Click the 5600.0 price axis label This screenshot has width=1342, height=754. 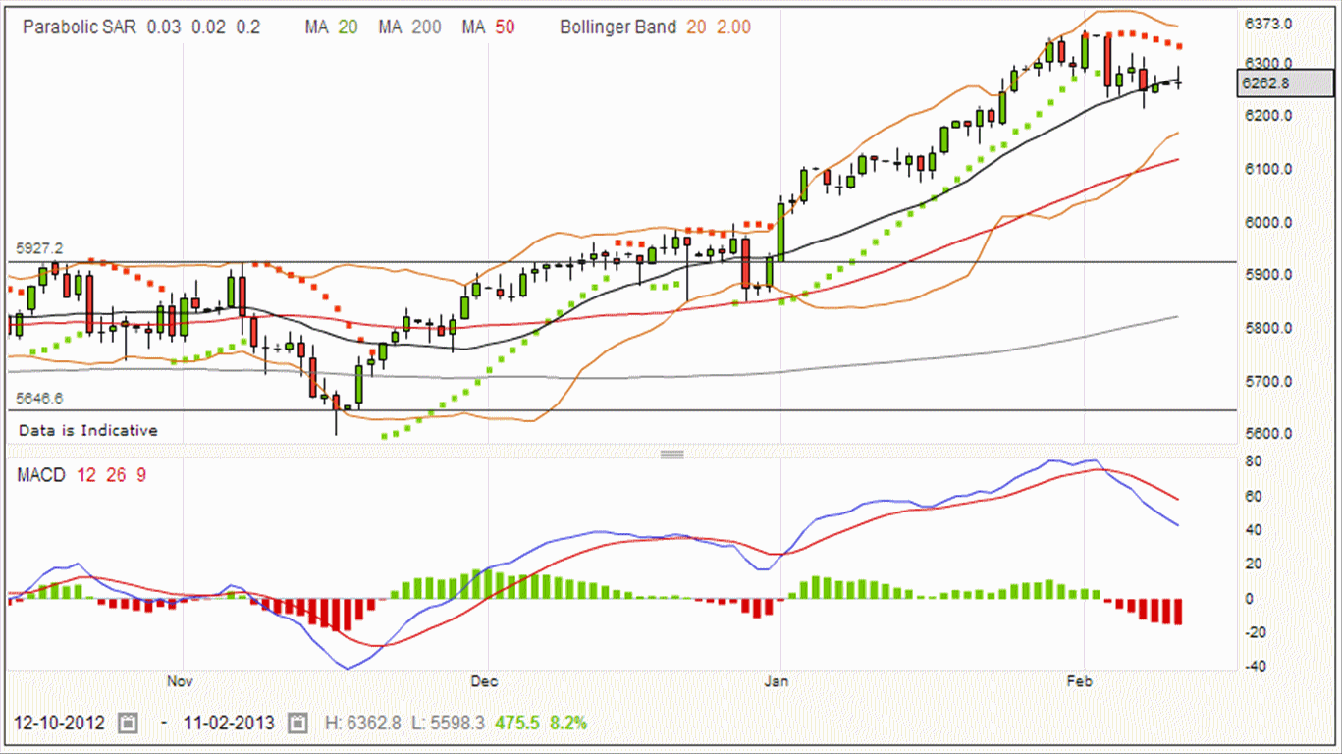[1266, 434]
